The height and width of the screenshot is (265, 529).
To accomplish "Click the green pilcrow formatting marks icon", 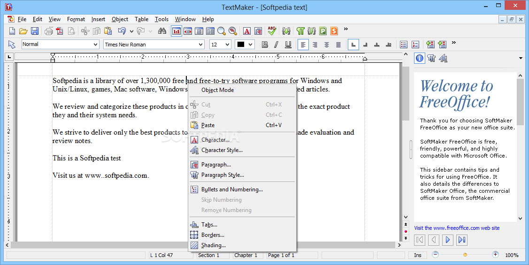I will [300, 31].
